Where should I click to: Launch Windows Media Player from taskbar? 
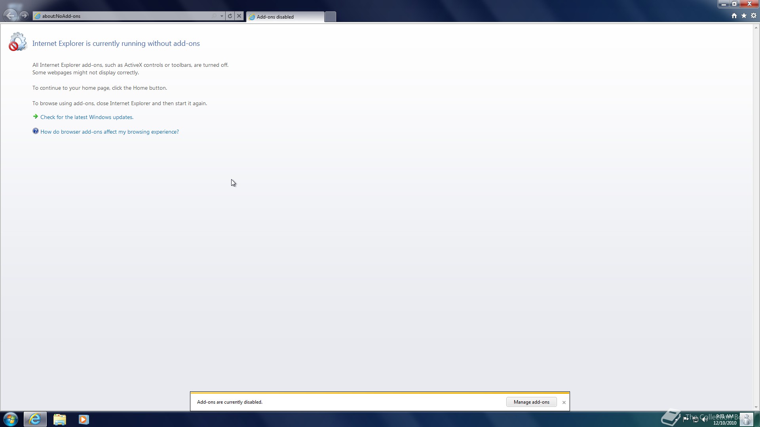pyautogui.click(x=84, y=419)
